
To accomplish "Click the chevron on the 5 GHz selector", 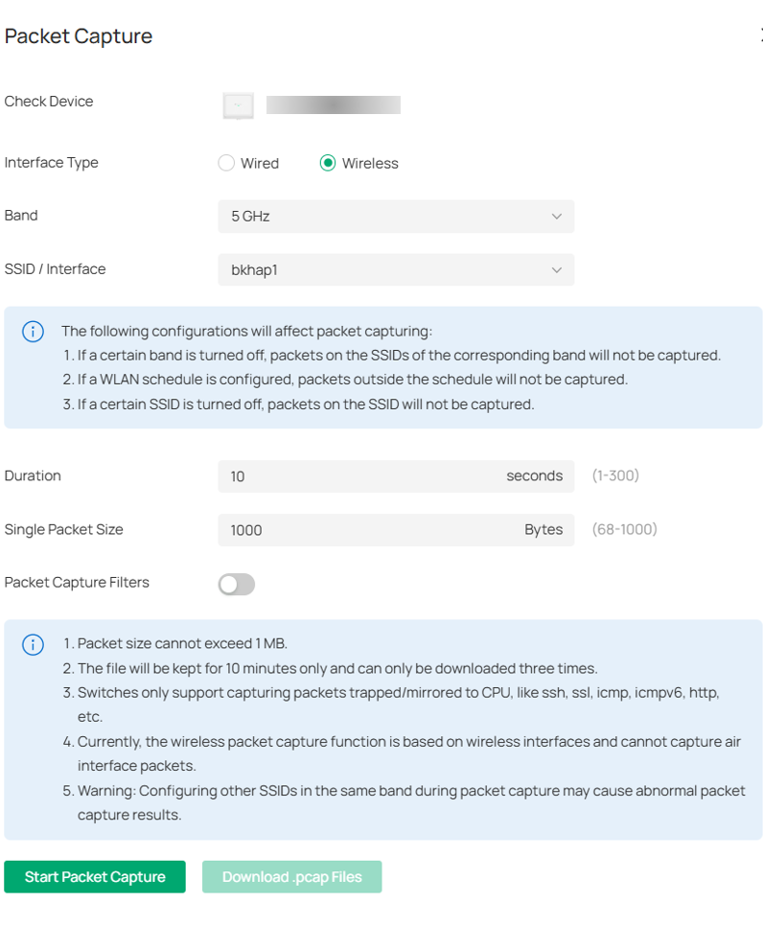I will point(557,216).
